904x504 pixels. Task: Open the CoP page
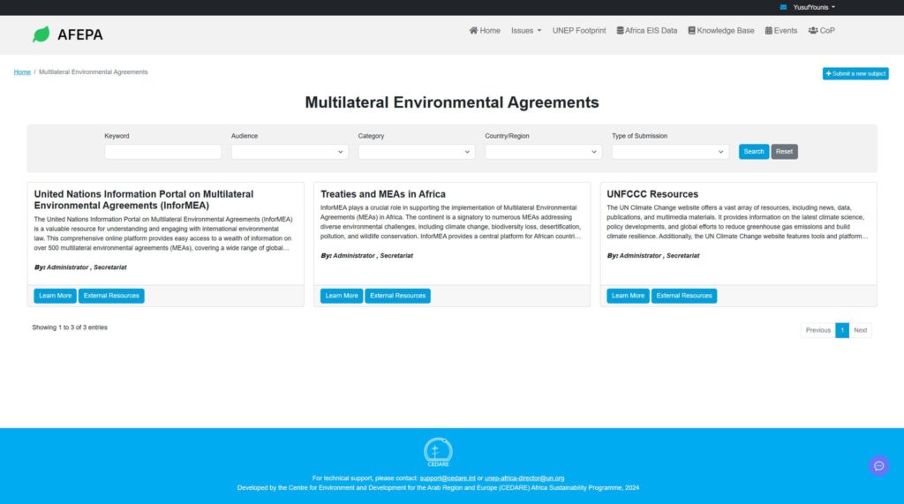(x=822, y=31)
